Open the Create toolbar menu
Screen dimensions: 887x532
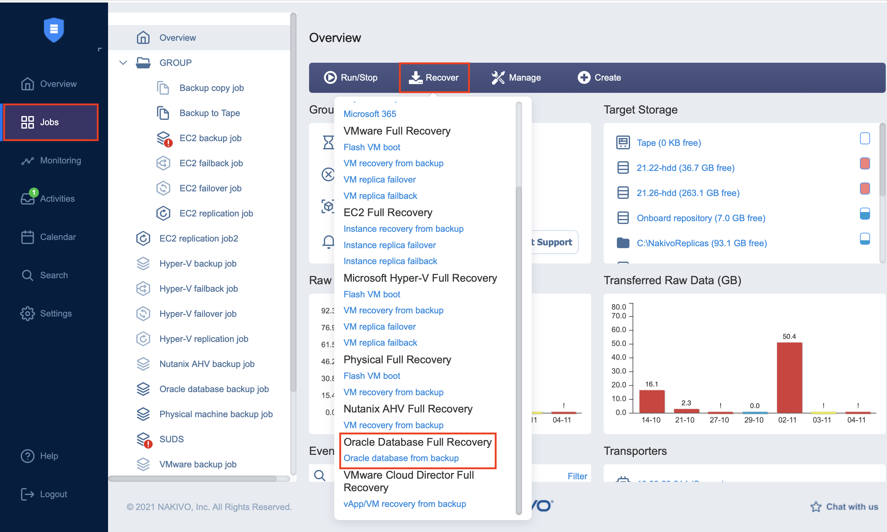pos(599,77)
